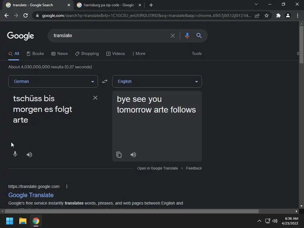Click the address bar URL
The width and height of the screenshot is (304, 228).
146,15
